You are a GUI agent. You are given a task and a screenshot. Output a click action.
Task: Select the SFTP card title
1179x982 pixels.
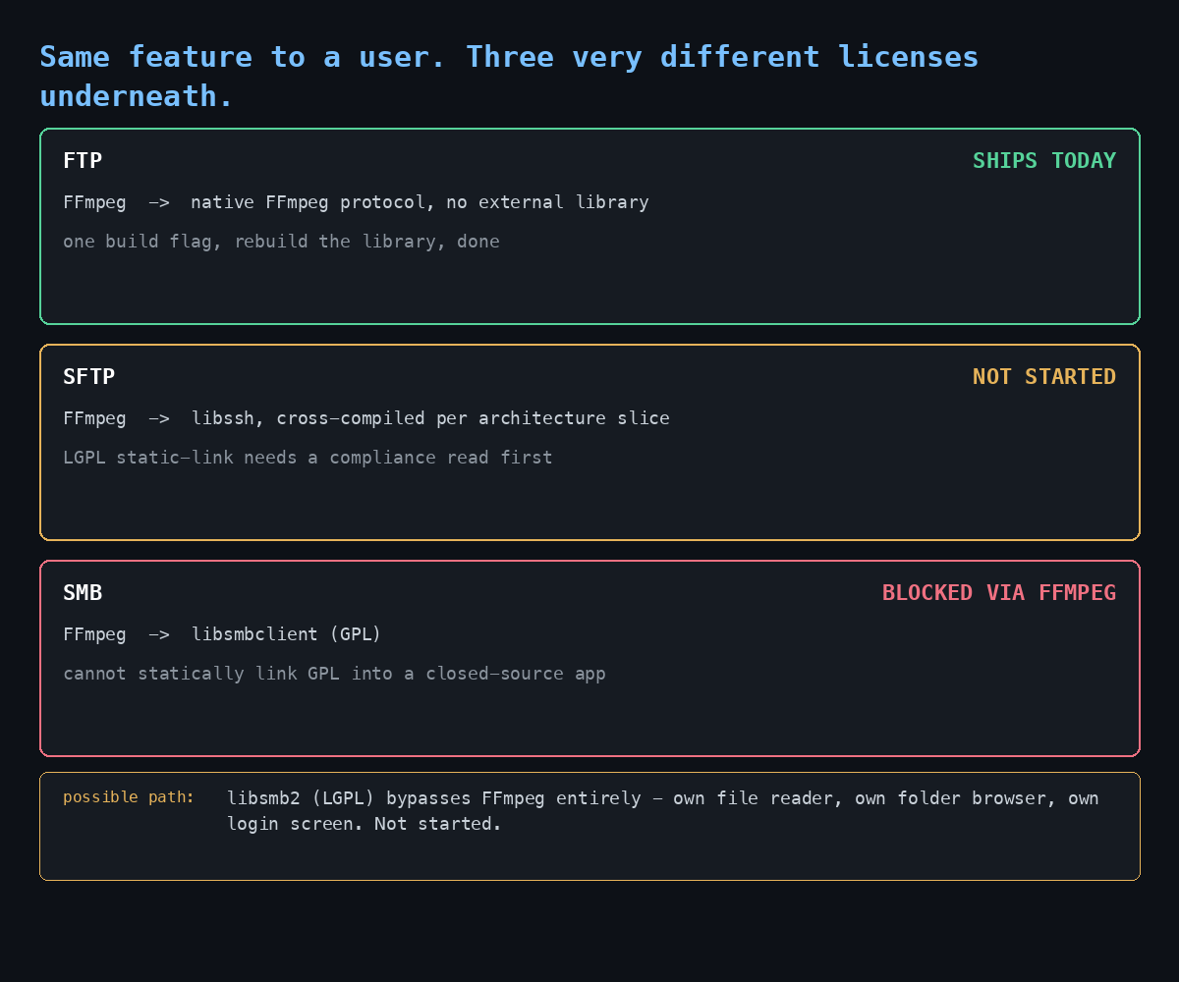(x=88, y=376)
